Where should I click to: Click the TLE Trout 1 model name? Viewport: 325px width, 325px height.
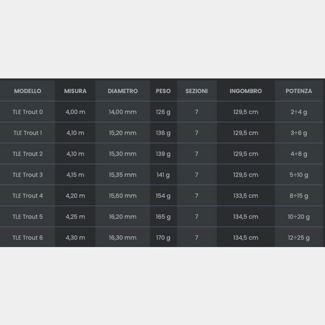28,133
